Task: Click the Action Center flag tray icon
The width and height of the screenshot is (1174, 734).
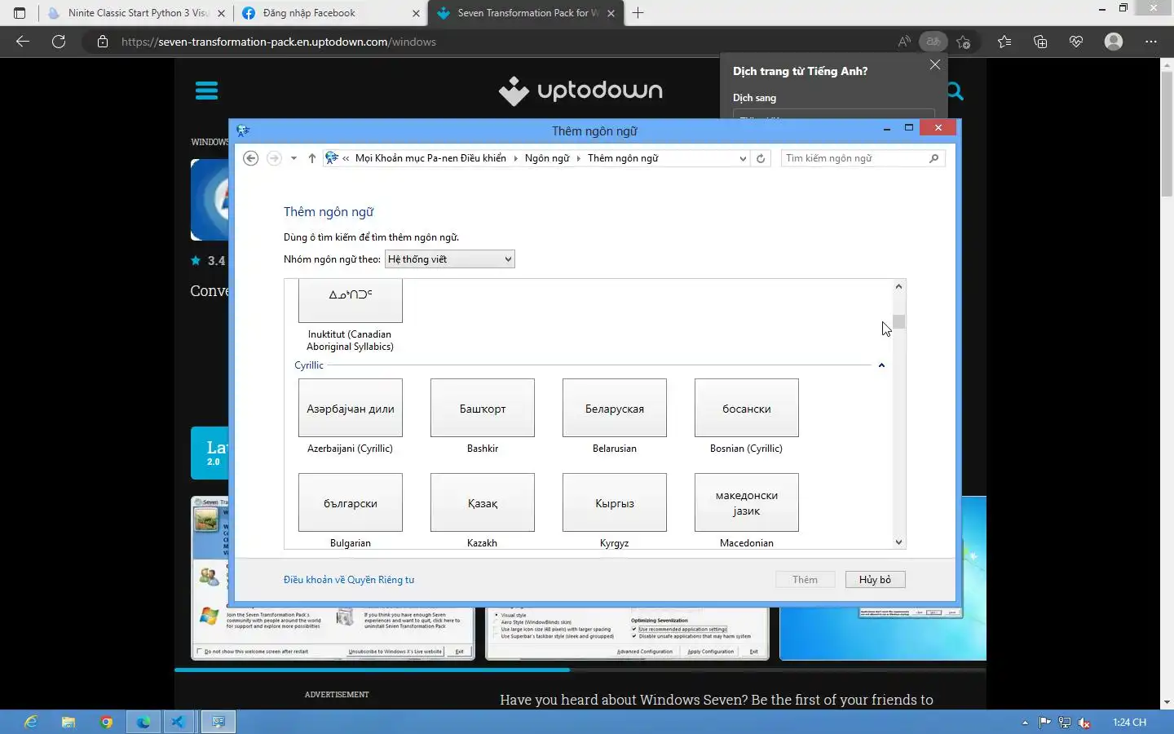Action: tap(1044, 723)
